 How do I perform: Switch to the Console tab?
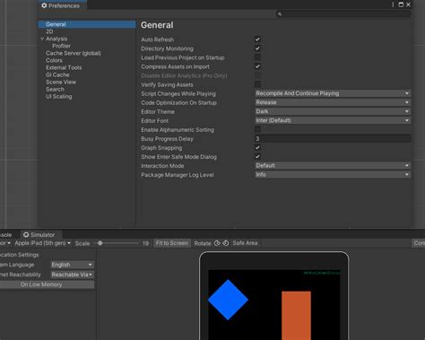click(x=6, y=235)
